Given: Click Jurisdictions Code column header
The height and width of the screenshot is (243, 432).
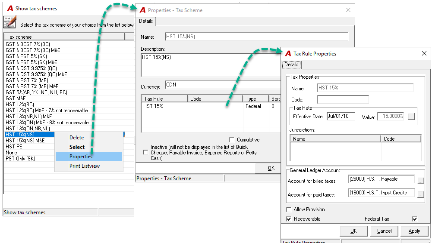Looking at the screenshot, I should 401,138.
